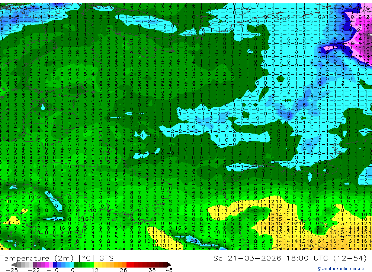Click the 'Sa 21-03-2026' date label
Screen dimensions: 372x272
point(247,258)
